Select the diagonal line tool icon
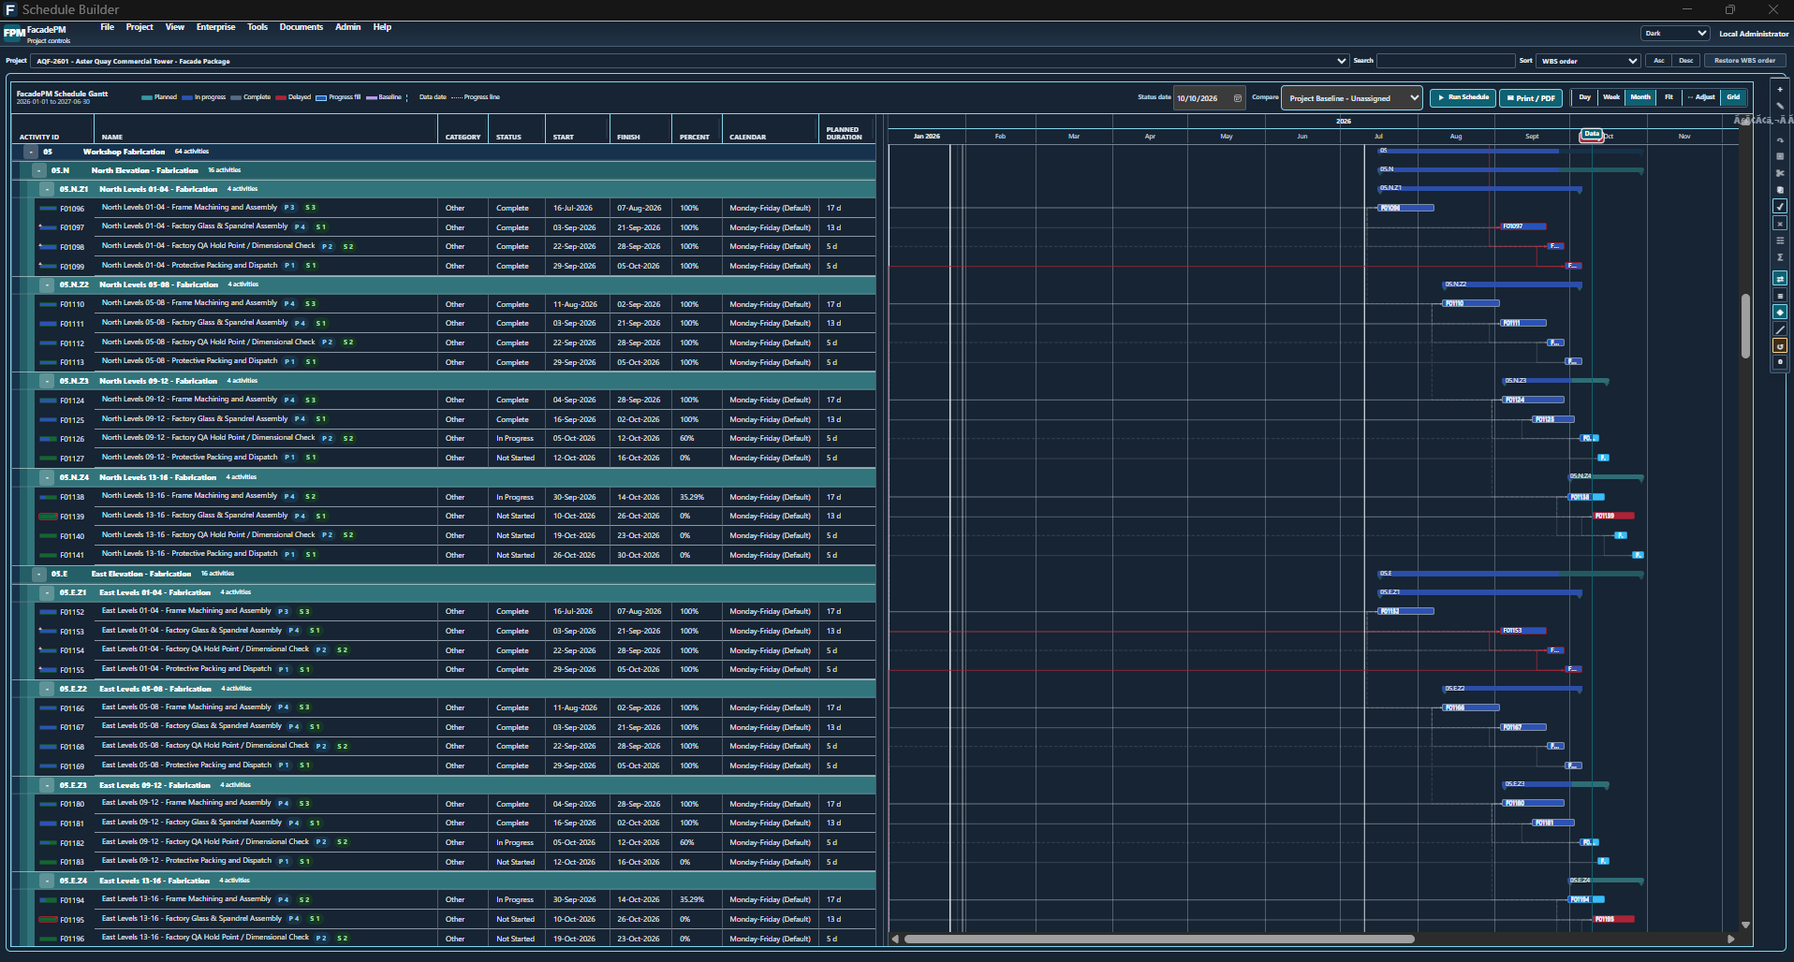1794x962 pixels. 1780,329
